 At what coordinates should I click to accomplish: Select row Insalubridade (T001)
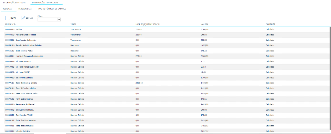[x=167, y=110]
